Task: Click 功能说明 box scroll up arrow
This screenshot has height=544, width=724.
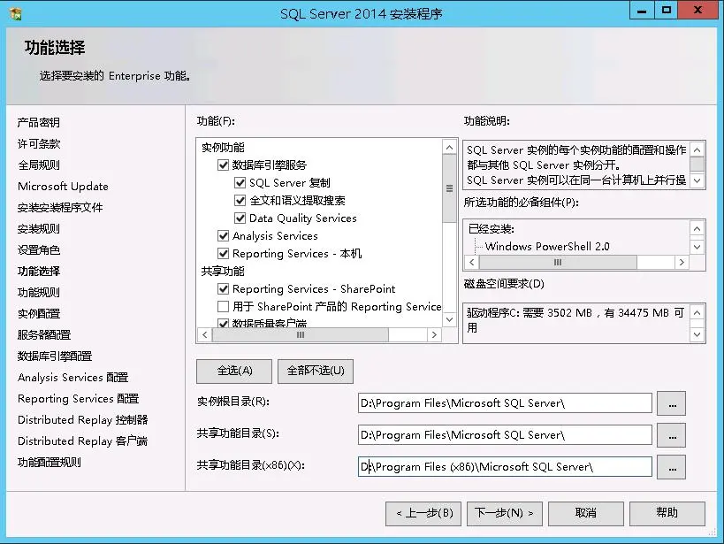Action: tap(697, 149)
